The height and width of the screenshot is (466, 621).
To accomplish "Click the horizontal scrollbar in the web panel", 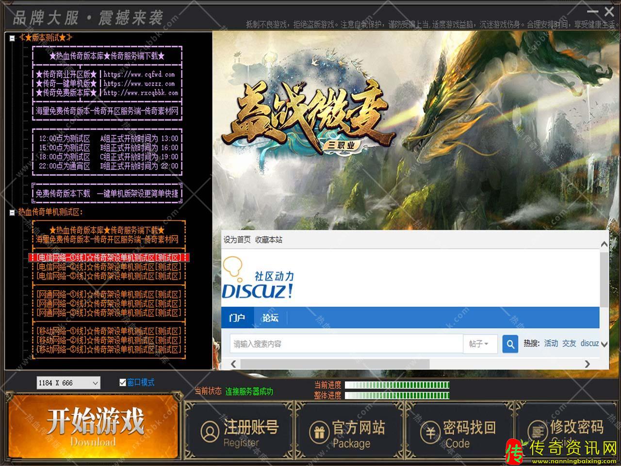I will pos(335,364).
